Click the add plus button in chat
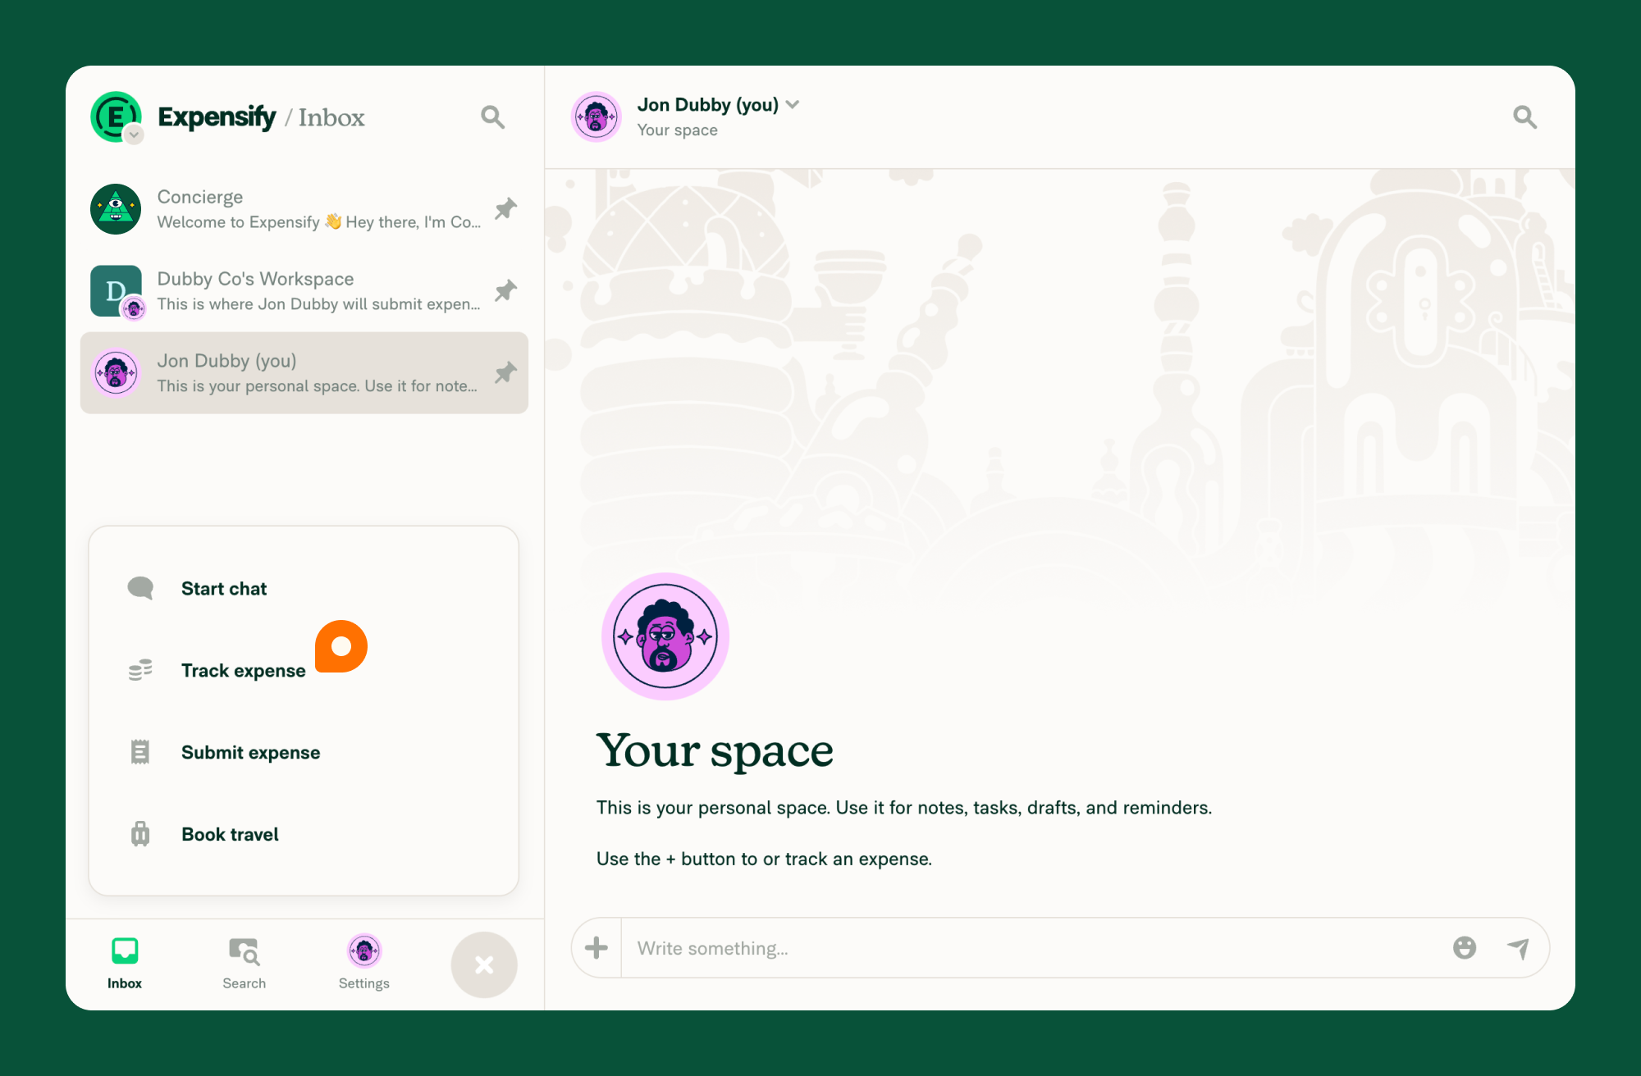This screenshot has height=1076, width=1641. (597, 947)
